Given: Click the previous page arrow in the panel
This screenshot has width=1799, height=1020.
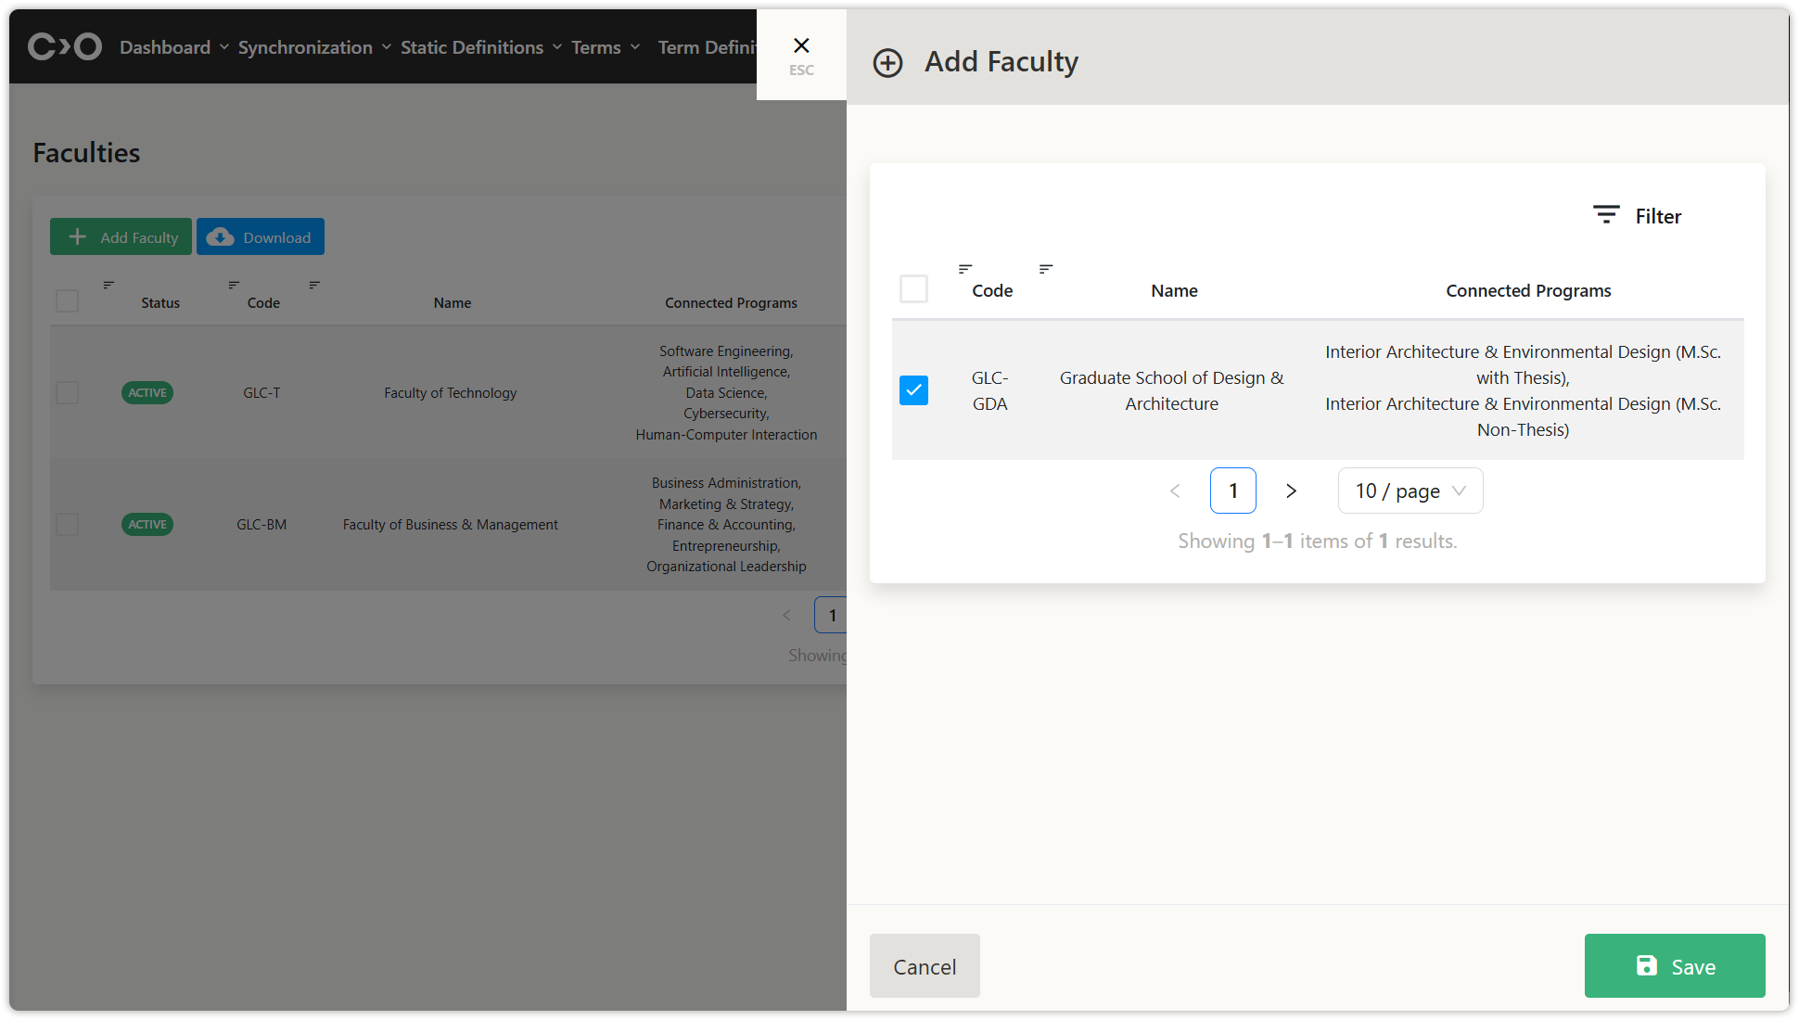Looking at the screenshot, I should click(x=1175, y=491).
